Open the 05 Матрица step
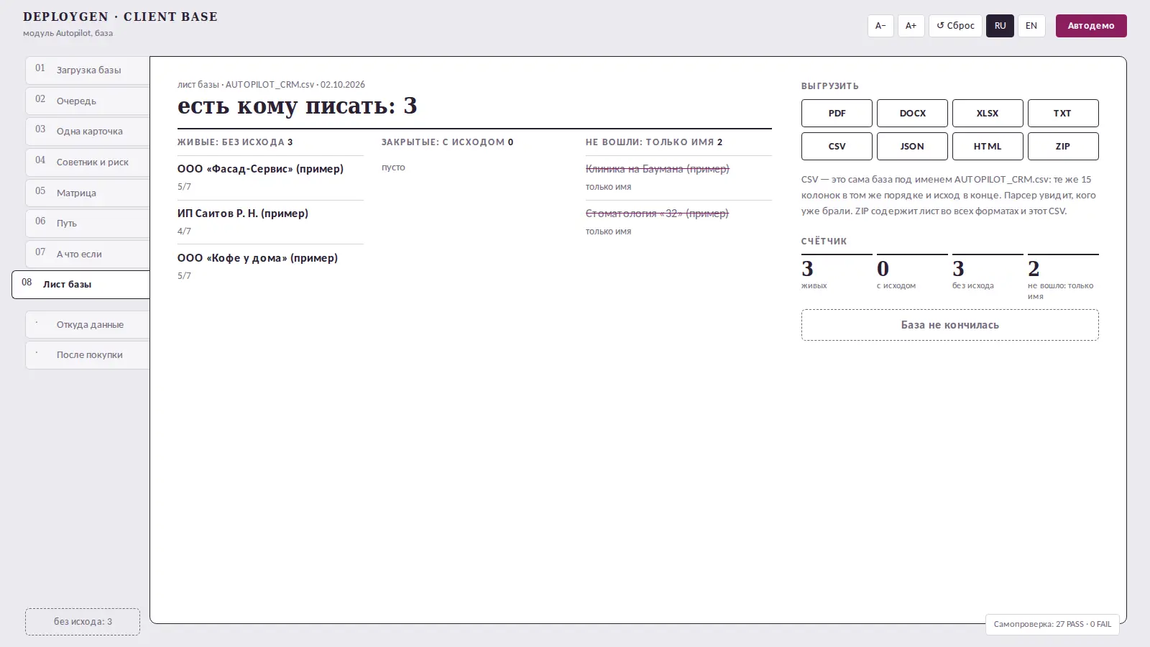This screenshot has height=647, width=1150. click(88, 193)
